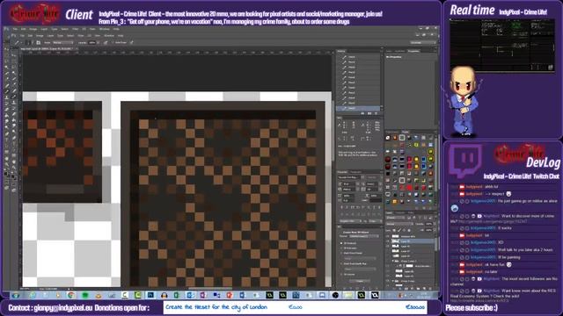Select the 3D Postcard radio option

click(x=341, y=243)
